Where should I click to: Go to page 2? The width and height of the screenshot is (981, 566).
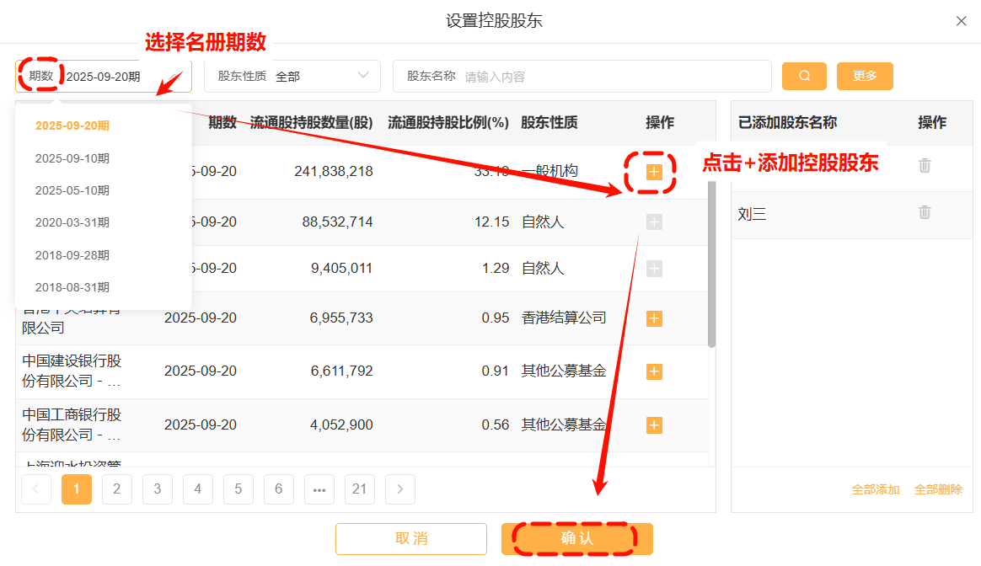pyautogui.click(x=117, y=489)
